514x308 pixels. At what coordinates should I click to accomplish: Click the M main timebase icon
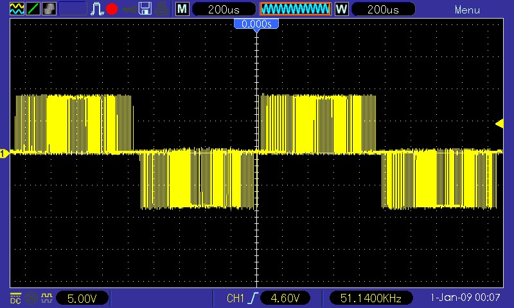[182, 9]
